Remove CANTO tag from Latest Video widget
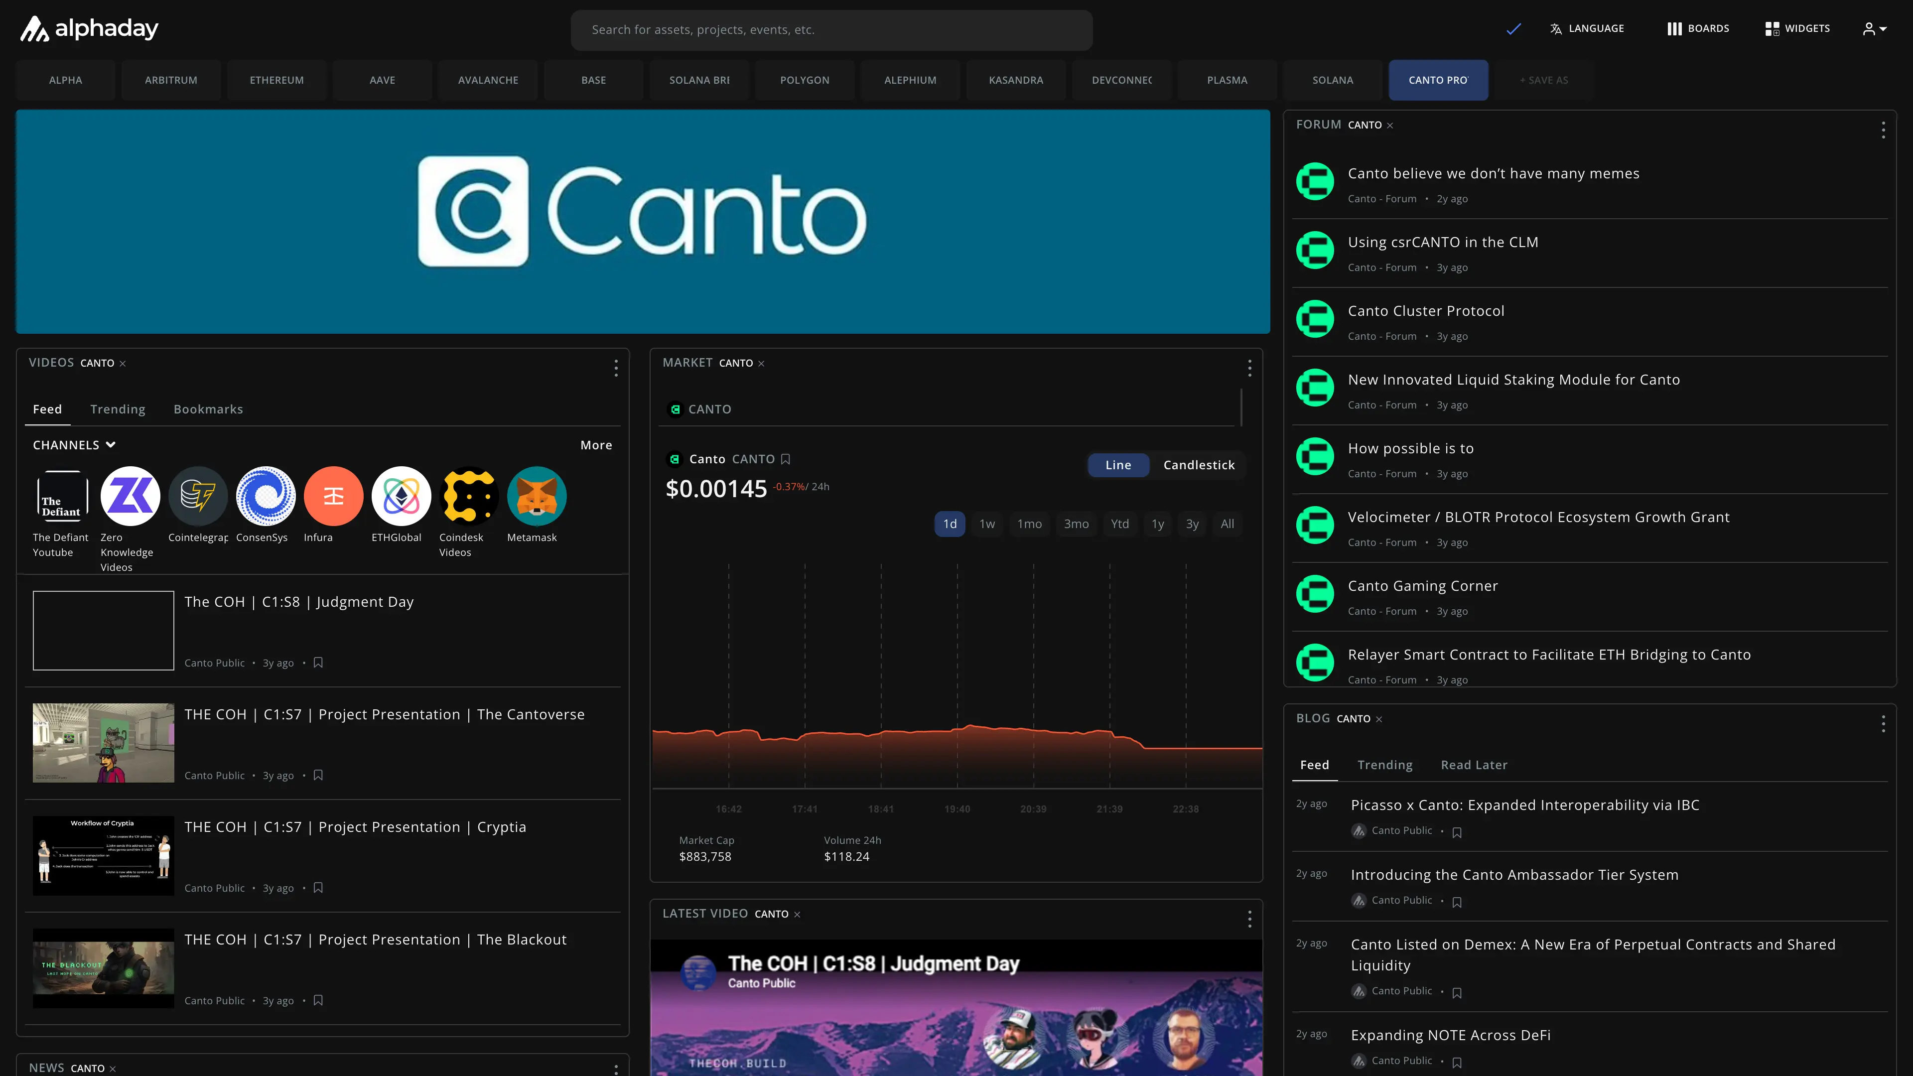Viewport: 1913px width, 1076px height. point(798,915)
